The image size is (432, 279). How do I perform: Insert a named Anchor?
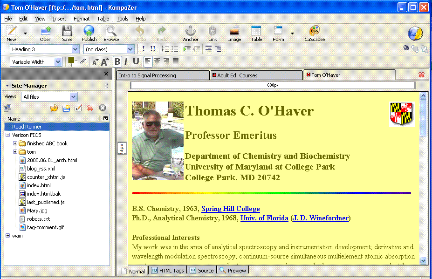click(191, 34)
